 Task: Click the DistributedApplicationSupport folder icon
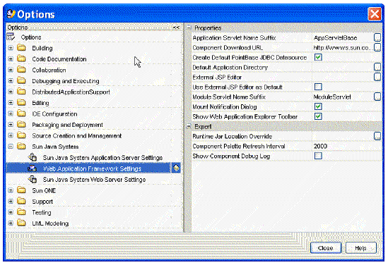pos(21,92)
